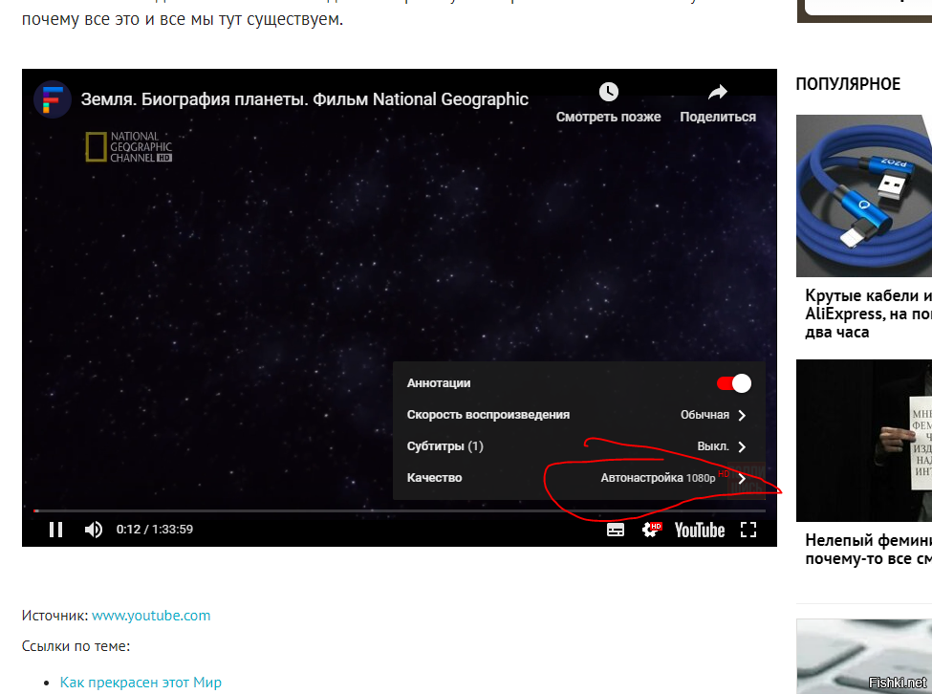Expand playback speed options chevron

(x=742, y=415)
